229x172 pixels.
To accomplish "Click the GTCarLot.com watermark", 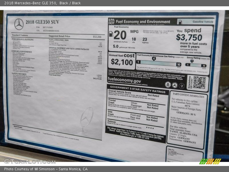I will pos(29,161).
